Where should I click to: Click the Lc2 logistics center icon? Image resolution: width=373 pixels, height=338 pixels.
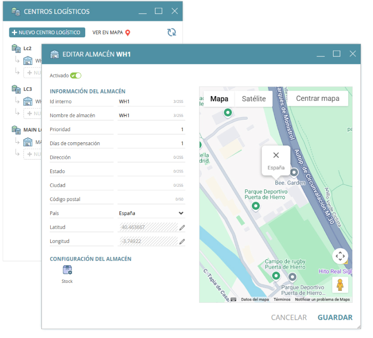pyautogui.click(x=16, y=48)
